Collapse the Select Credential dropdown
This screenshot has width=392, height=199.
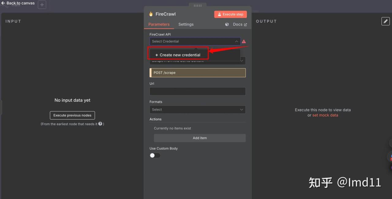(x=236, y=41)
